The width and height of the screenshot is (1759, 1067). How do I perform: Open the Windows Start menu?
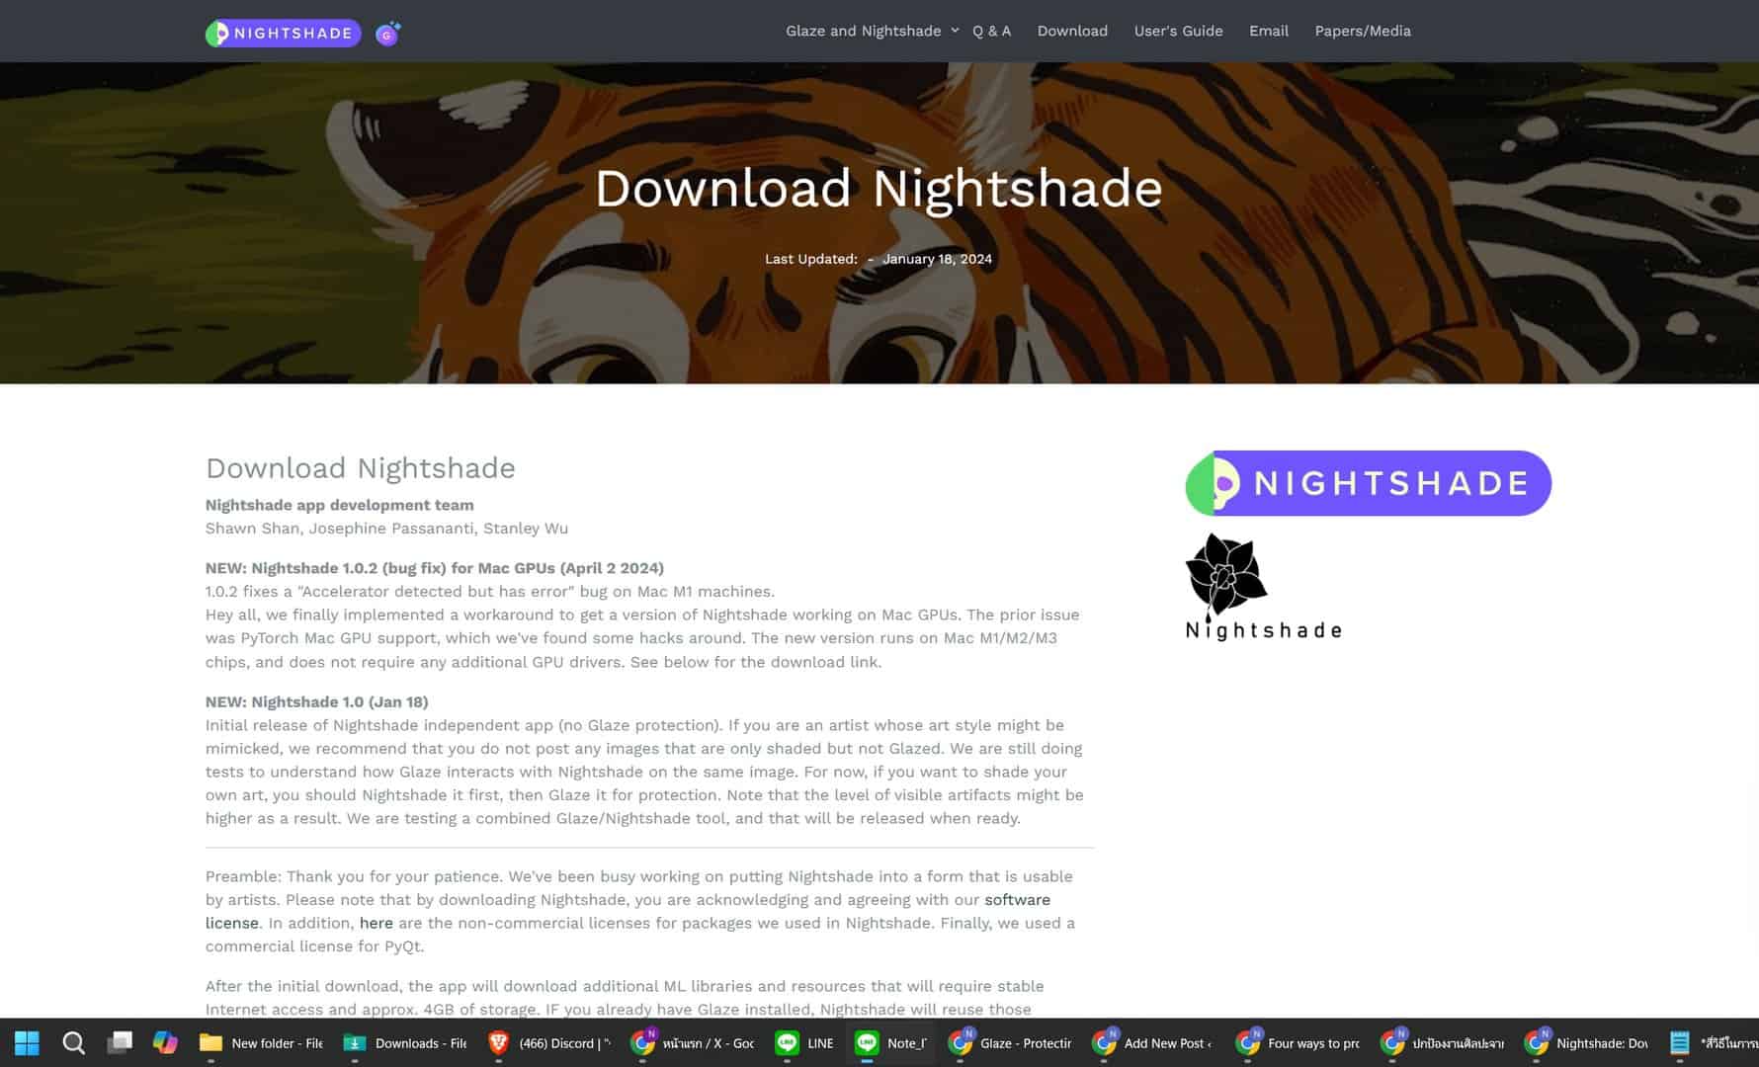point(27,1042)
